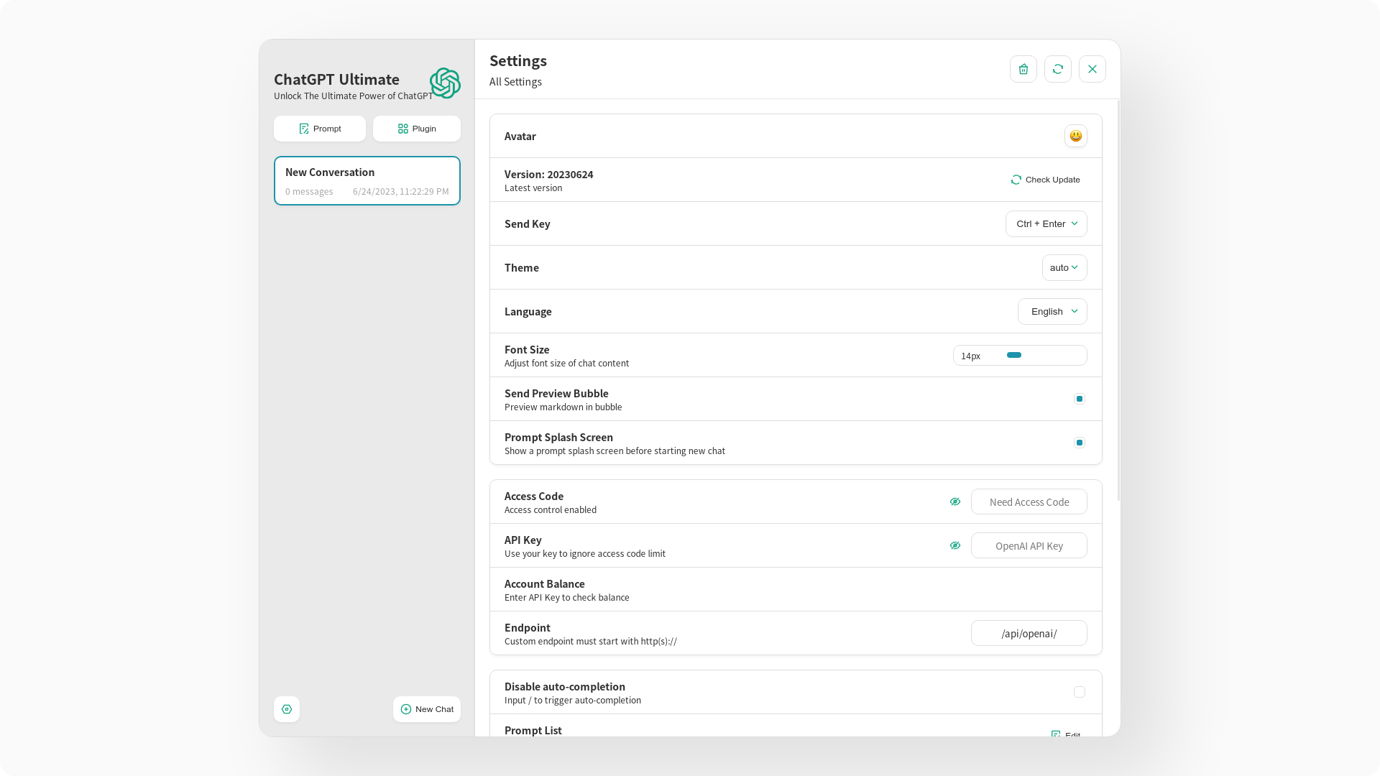Open the Language English dropdown
Image resolution: width=1380 pixels, height=776 pixels.
click(x=1052, y=311)
